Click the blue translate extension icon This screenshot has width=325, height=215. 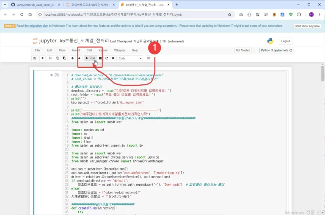283,14
